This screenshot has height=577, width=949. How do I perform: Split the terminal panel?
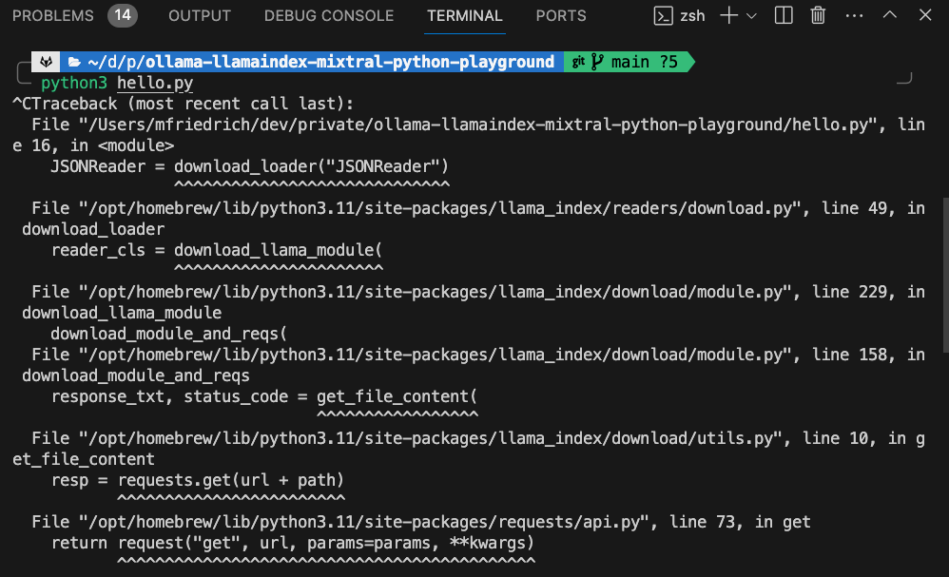pyautogui.click(x=784, y=15)
